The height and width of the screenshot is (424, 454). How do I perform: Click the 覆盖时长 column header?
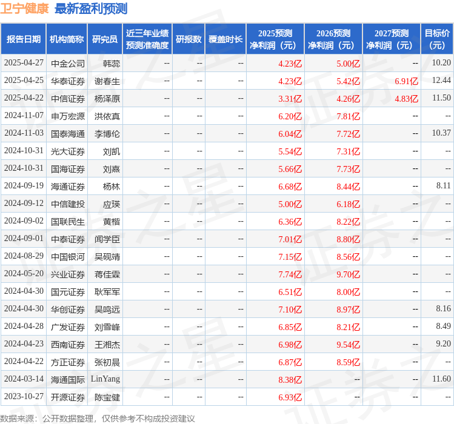225,39
